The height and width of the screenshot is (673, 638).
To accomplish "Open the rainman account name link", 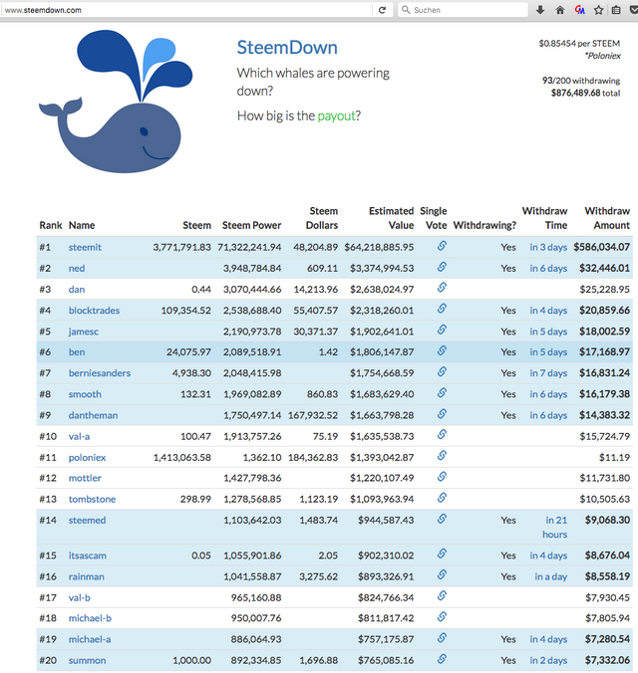I will coord(86,576).
